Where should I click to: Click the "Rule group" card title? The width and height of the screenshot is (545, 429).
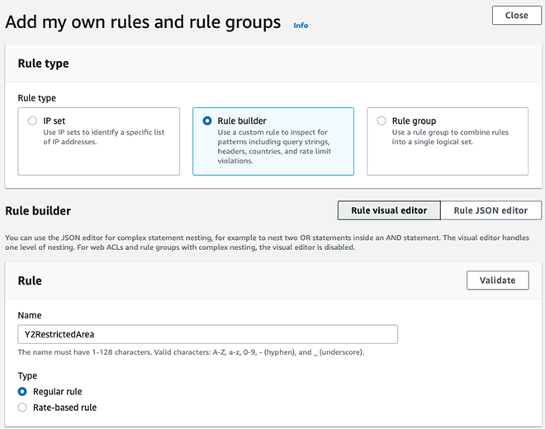tap(414, 121)
